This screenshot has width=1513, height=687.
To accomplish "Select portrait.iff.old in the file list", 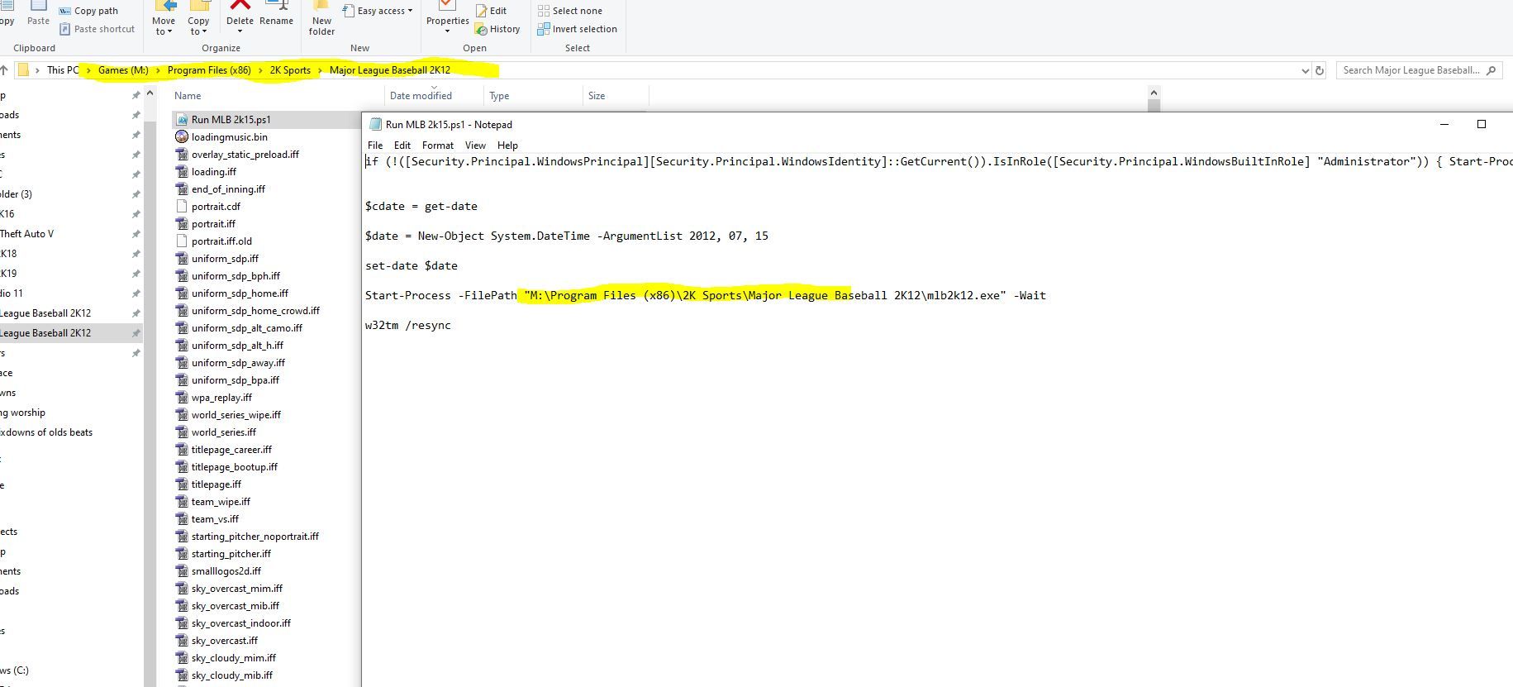I will [x=221, y=241].
